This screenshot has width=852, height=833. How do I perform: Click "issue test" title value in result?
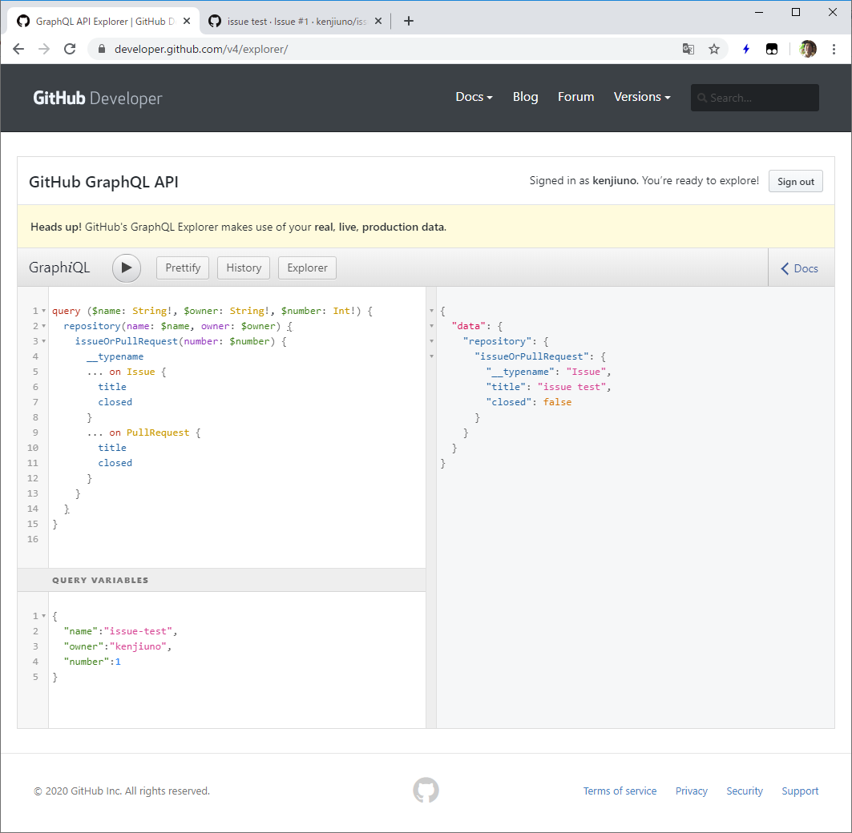(x=571, y=387)
